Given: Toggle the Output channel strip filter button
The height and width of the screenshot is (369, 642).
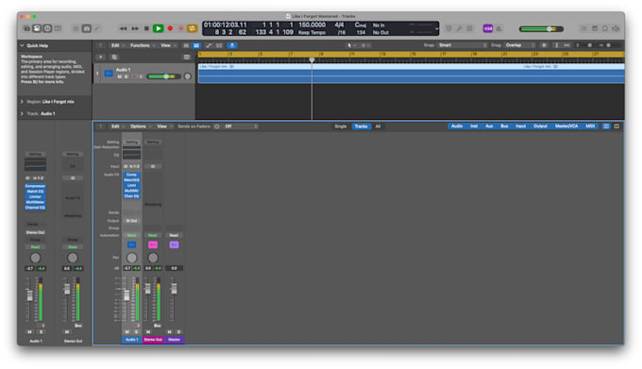Looking at the screenshot, I should 540,126.
